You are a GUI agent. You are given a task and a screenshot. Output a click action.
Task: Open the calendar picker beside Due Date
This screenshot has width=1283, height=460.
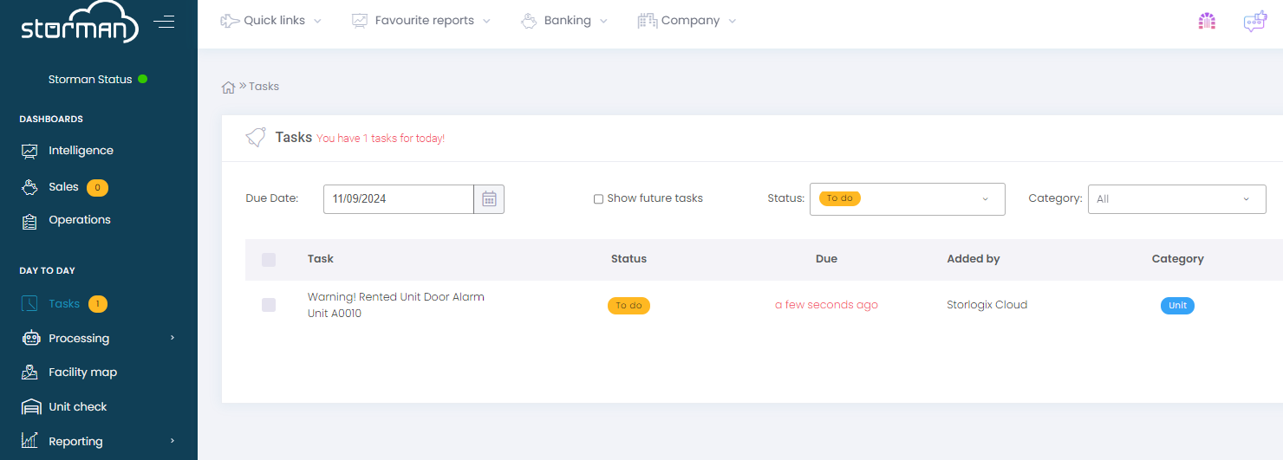489,199
